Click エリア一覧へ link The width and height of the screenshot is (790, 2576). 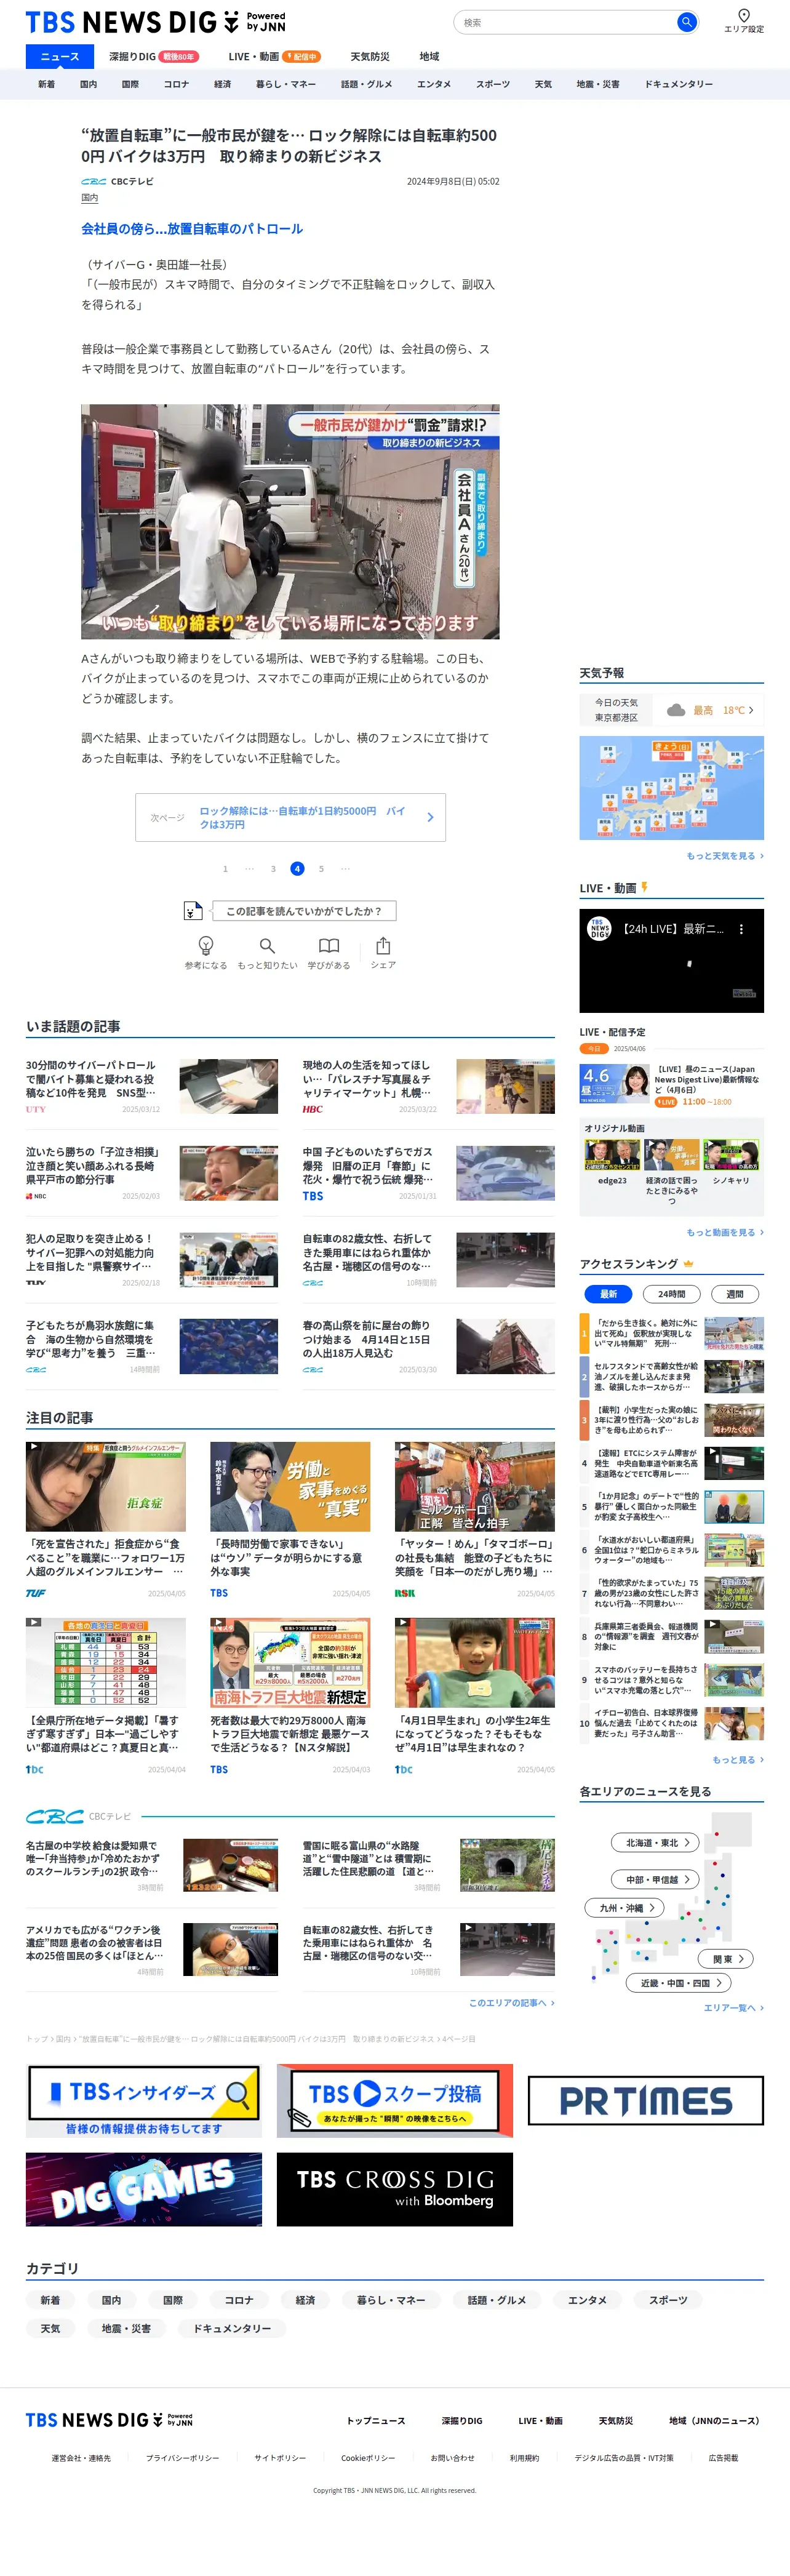point(734,2008)
